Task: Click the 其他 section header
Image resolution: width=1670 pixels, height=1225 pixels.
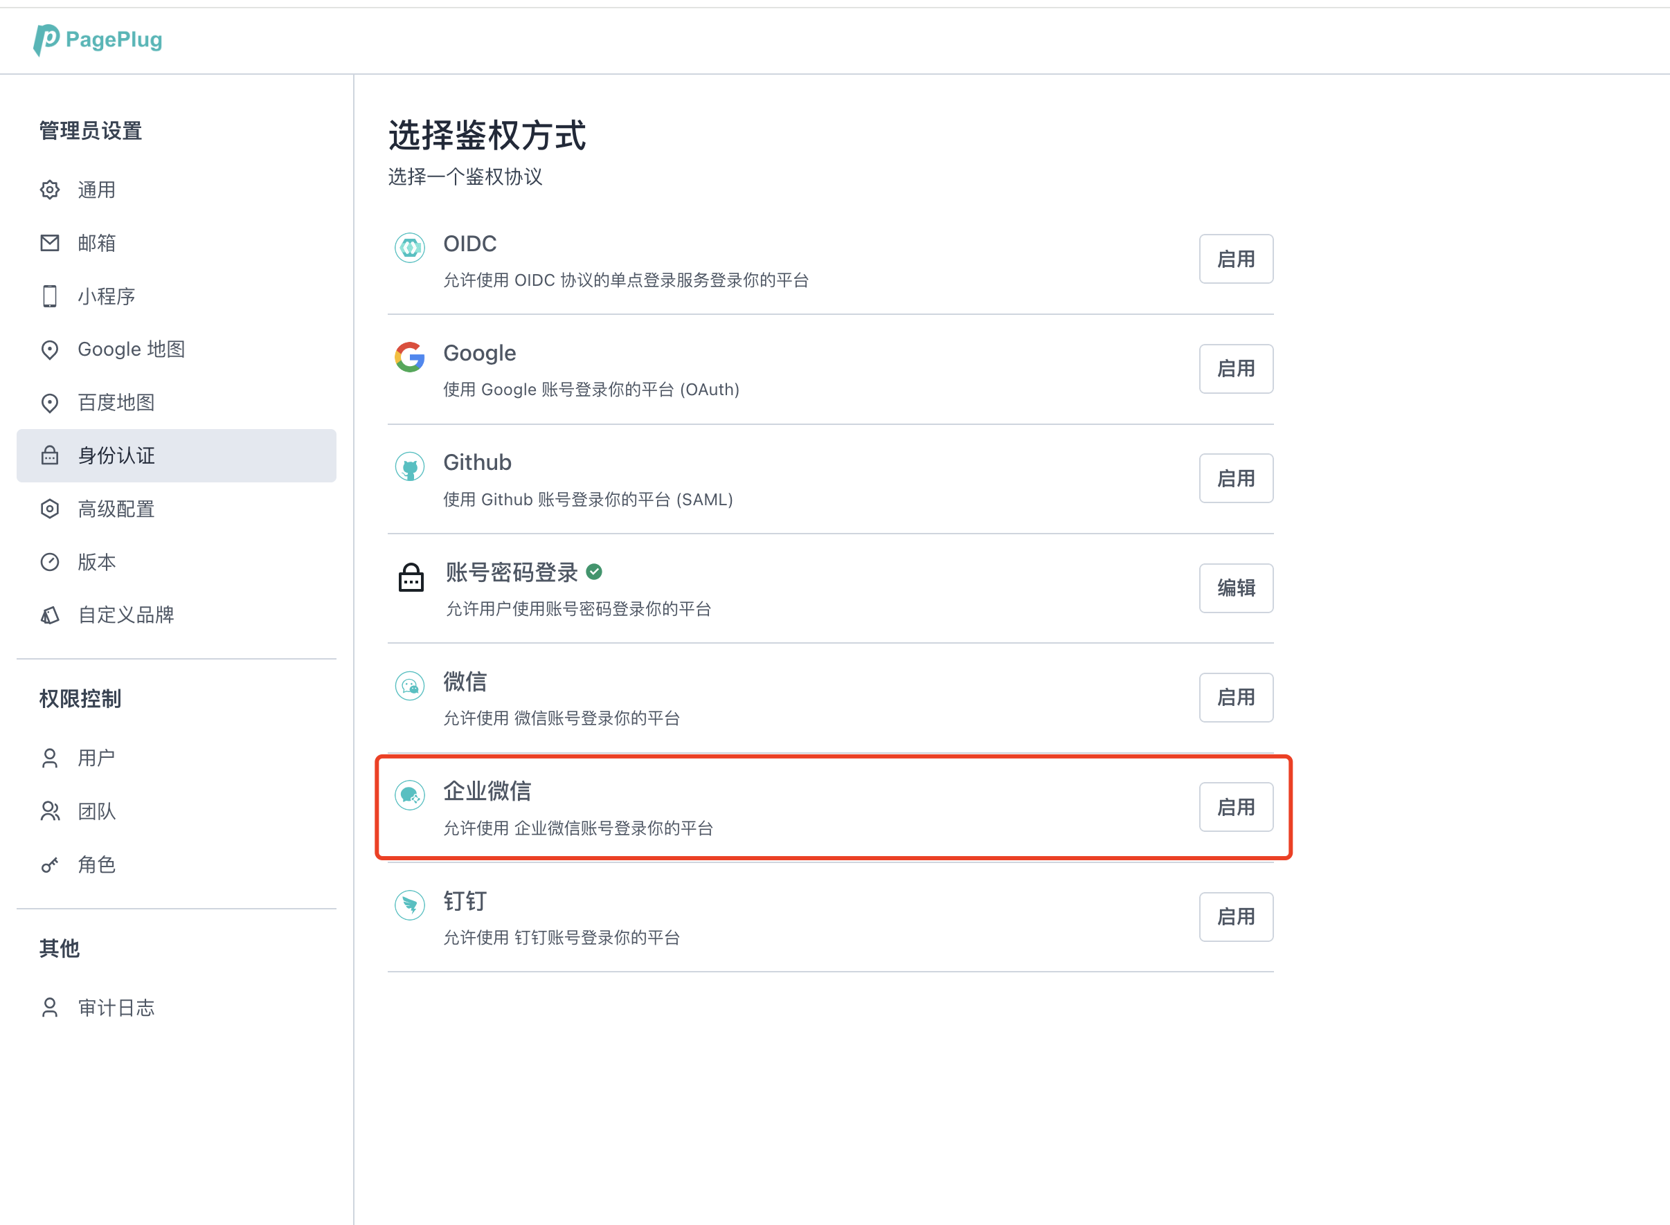Action: (60, 948)
